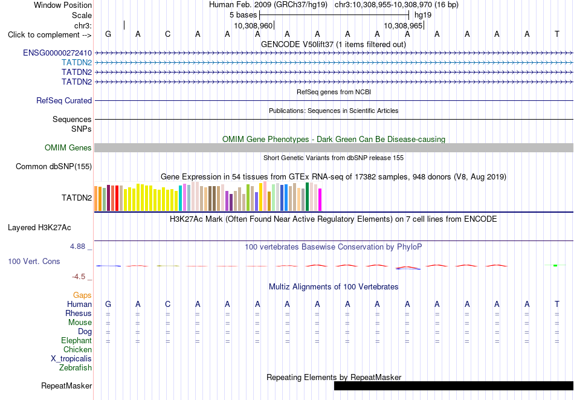Click the G base in the sequence row

(x=108, y=34)
